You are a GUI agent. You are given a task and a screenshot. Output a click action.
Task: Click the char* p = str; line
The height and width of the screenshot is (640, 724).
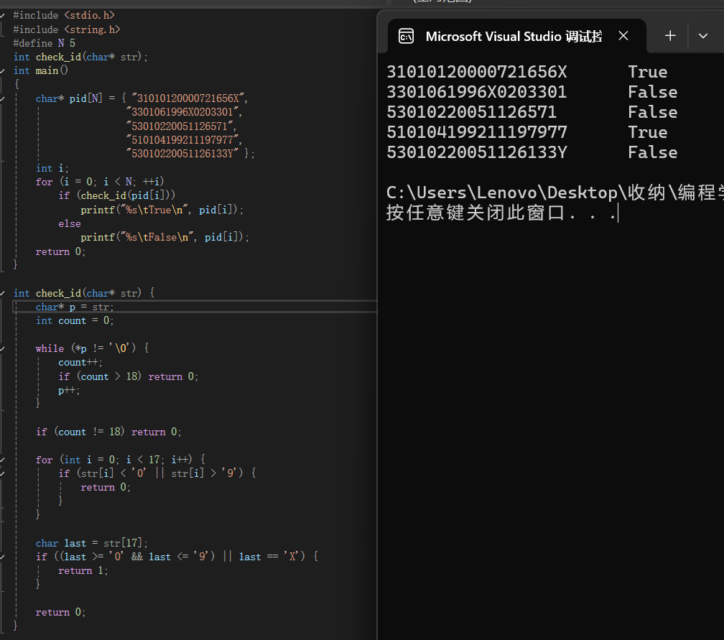(75, 307)
